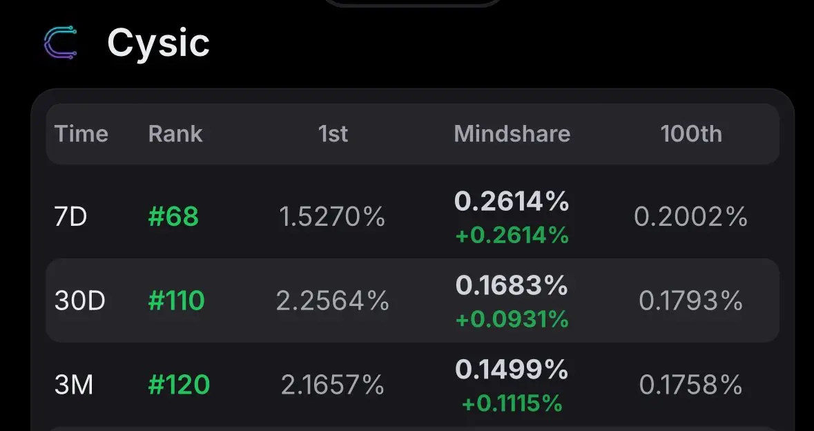
Task: Click the 1st column header
Action: 333,134
